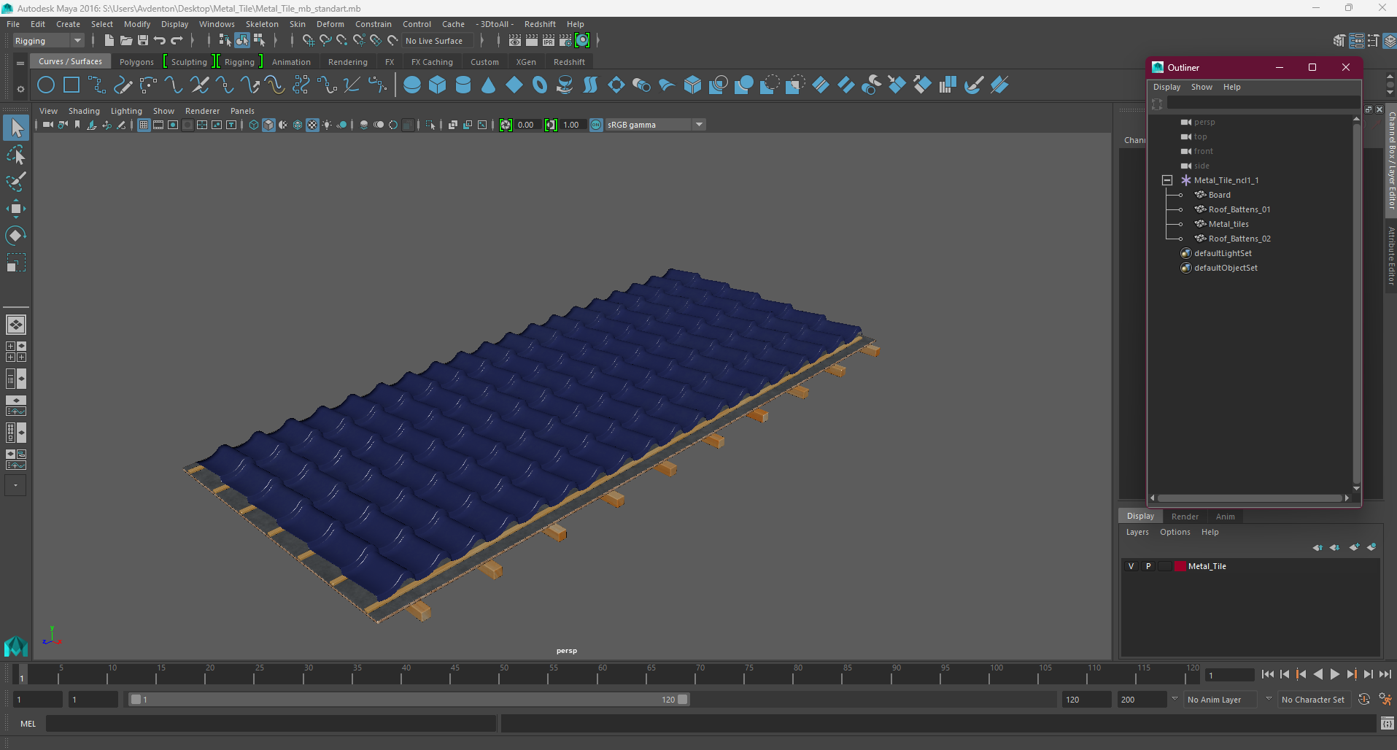Open the Windows menu
Viewport: 1397px width, 750px height.
(x=217, y=24)
